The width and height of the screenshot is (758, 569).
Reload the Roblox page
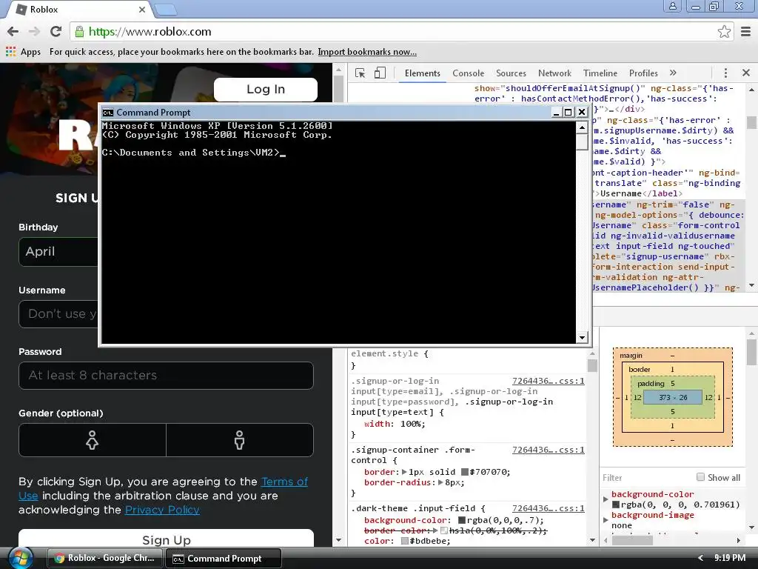coord(56,31)
